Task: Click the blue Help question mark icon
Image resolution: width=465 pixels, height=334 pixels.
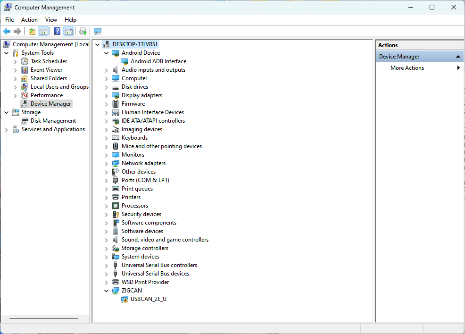Action: [x=57, y=31]
